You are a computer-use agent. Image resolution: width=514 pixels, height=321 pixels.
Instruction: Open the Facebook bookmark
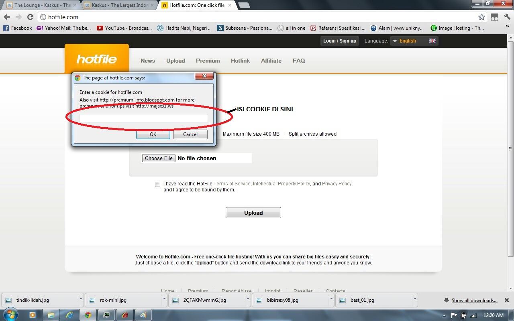18,28
